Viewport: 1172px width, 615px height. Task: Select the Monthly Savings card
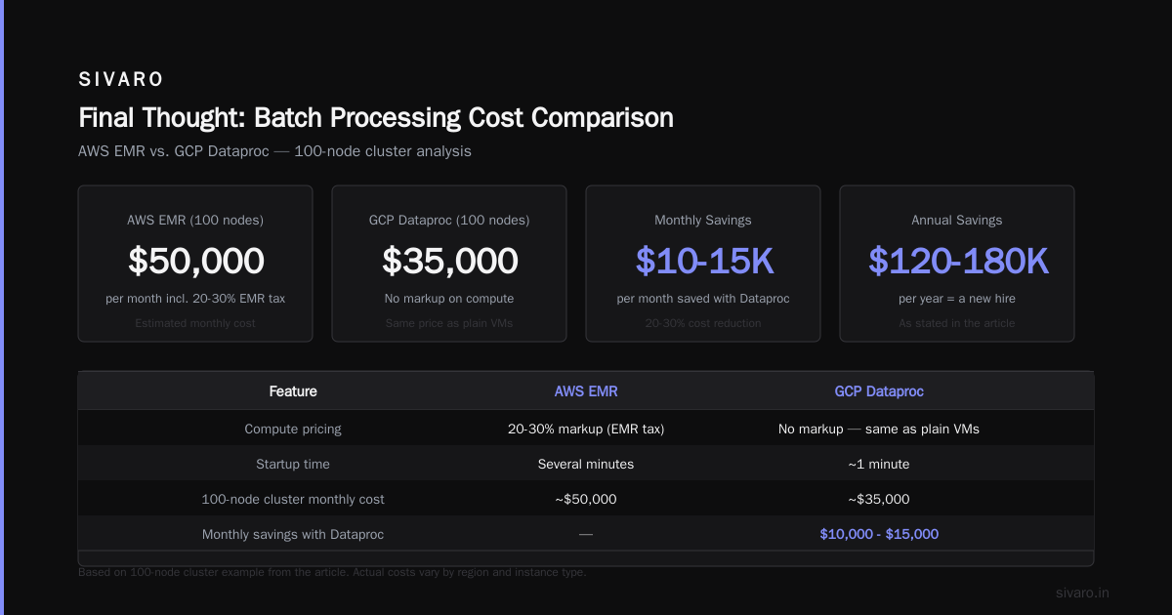[703, 264]
